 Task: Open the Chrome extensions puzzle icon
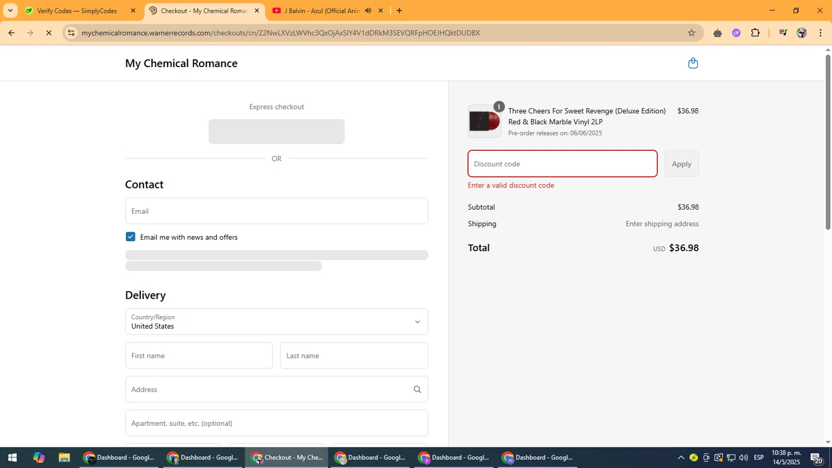(755, 33)
